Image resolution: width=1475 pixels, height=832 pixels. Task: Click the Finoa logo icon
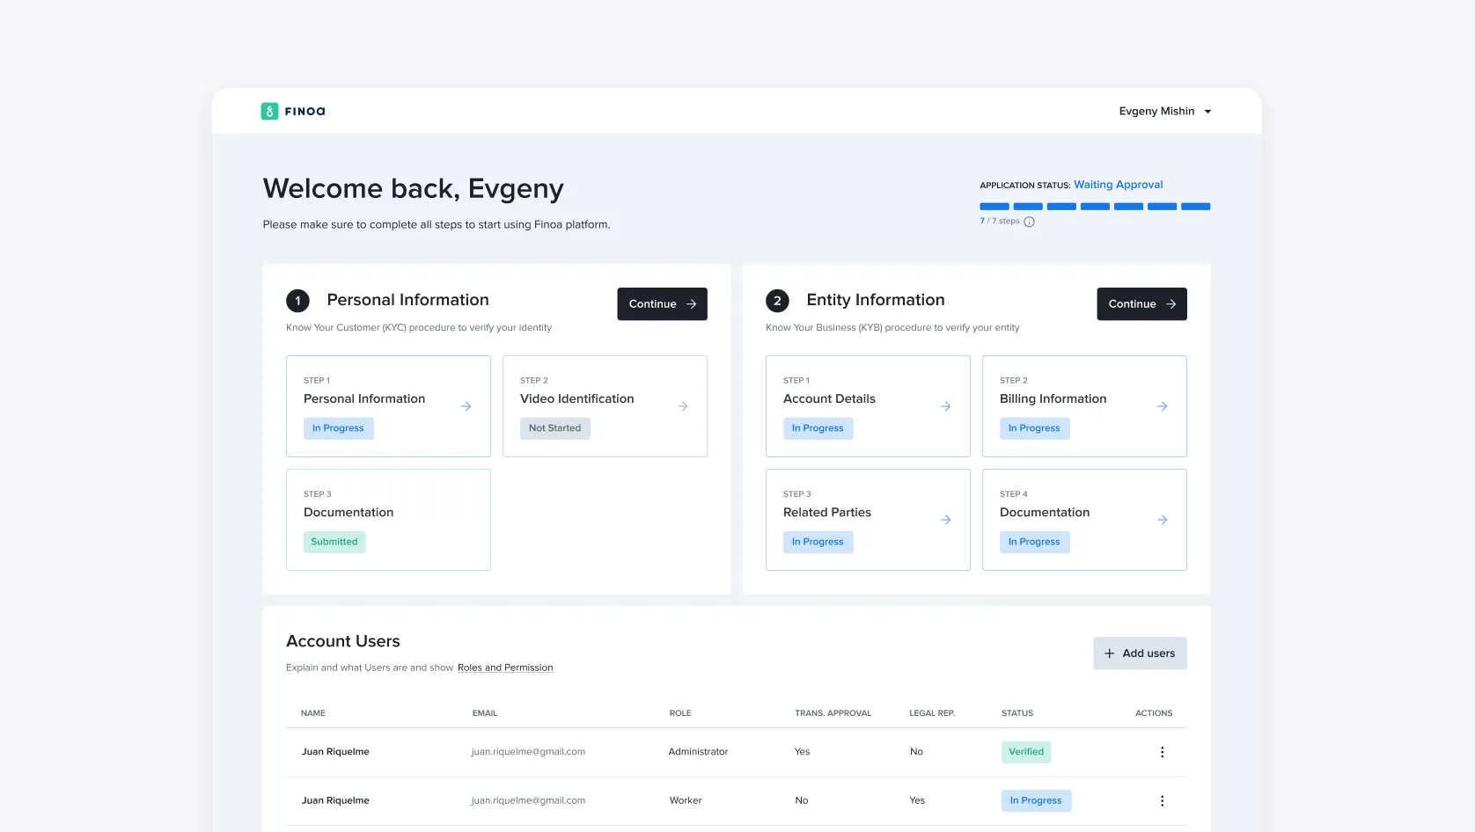click(269, 111)
